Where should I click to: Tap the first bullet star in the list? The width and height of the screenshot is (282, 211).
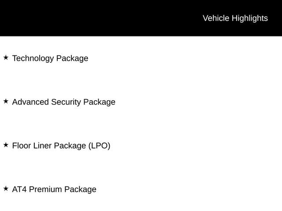point(6,58)
